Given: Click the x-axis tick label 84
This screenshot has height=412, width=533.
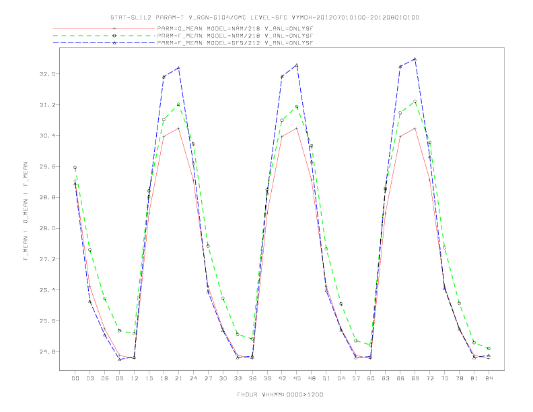Looking at the screenshot, I should tap(489, 378).
